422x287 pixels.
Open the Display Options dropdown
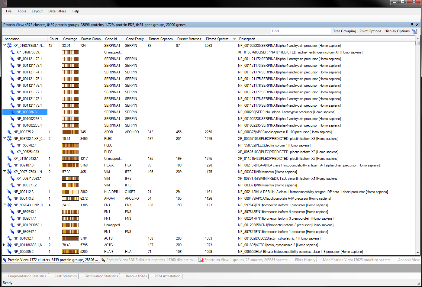(397, 31)
